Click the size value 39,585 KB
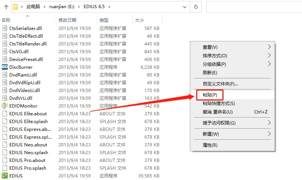The image size is (302, 180). click(x=149, y=176)
